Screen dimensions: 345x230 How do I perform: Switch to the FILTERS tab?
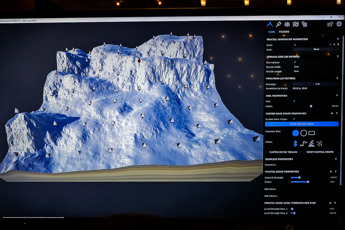(x=284, y=32)
